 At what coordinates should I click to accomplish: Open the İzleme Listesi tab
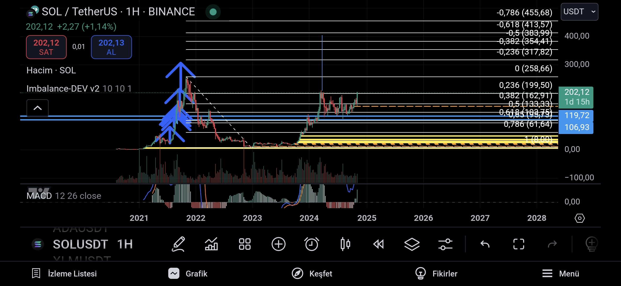(x=64, y=274)
